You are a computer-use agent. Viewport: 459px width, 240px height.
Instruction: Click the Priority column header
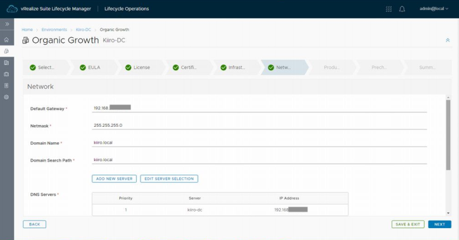click(125, 198)
